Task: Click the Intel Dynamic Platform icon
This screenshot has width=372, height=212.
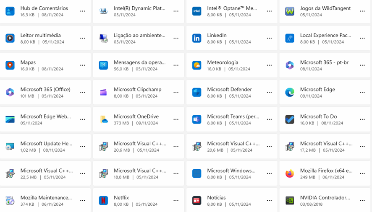Action: 103,11
